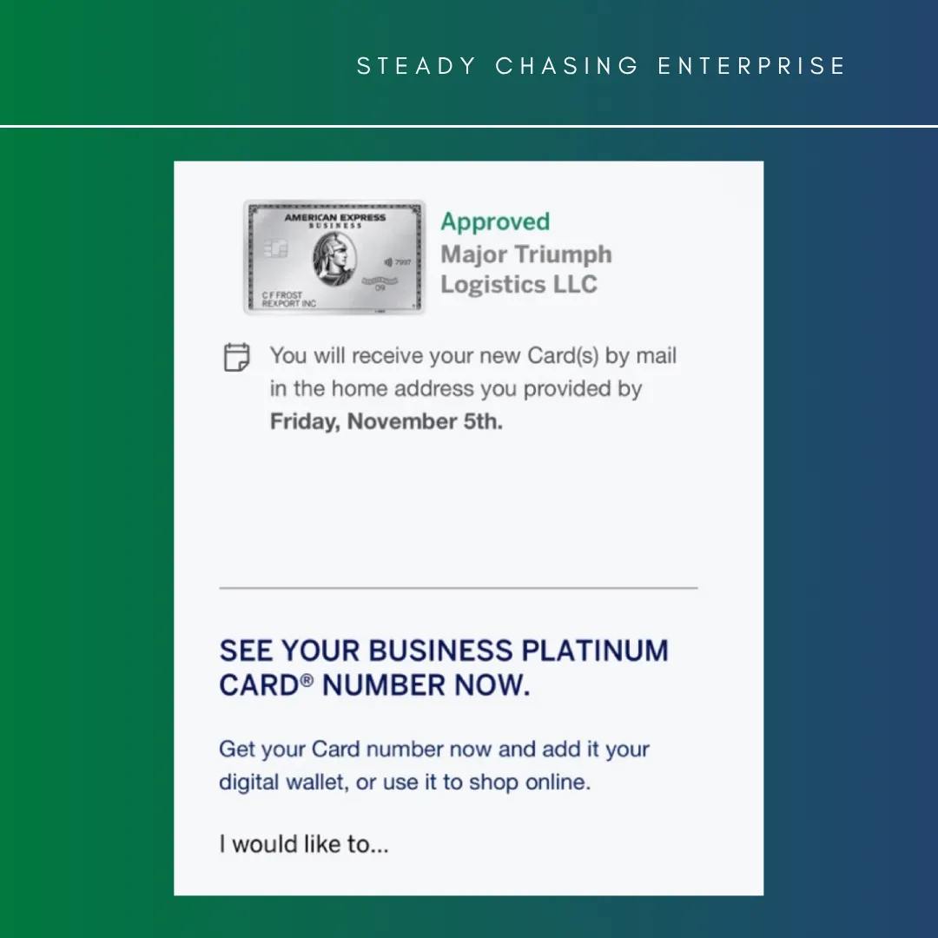This screenshot has height=938, width=938.
Task: Open the I would like to… prompt
Action: tap(304, 844)
